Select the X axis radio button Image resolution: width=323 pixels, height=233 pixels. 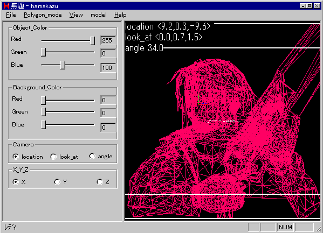tap(16, 182)
